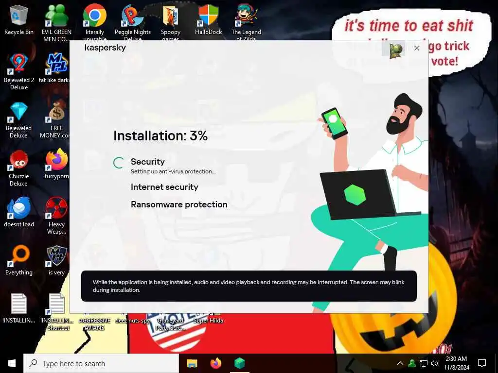The image size is (498, 373).
Task: Open the notification center icon
Action: point(482,363)
